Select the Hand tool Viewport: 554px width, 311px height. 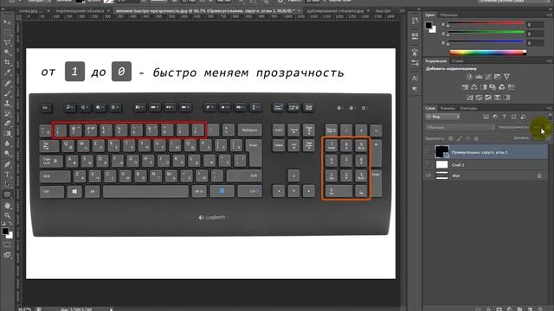[7, 206]
